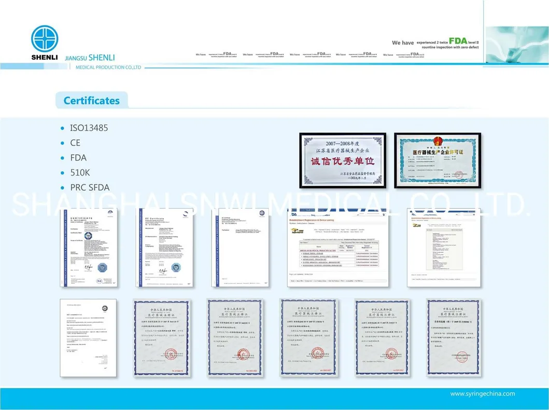Open the www.syringechina.com link
Viewport: 549px width, 410px height.
coord(483,394)
